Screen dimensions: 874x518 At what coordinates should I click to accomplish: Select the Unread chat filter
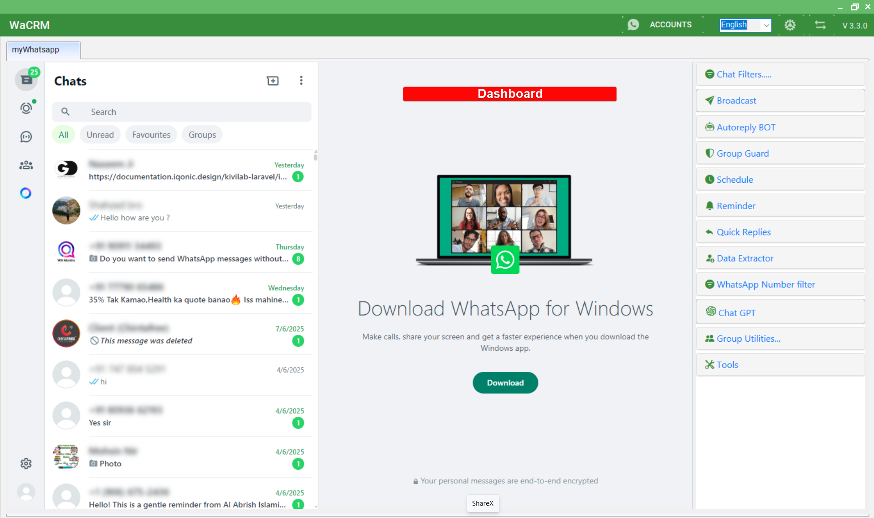[100, 135]
